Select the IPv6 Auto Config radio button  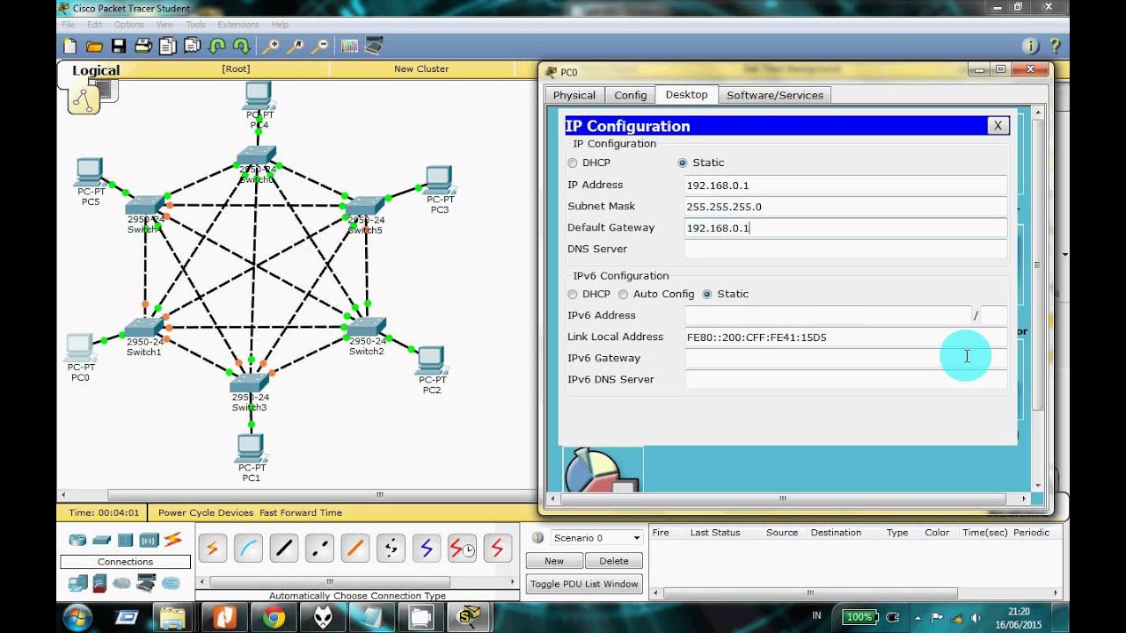(623, 295)
